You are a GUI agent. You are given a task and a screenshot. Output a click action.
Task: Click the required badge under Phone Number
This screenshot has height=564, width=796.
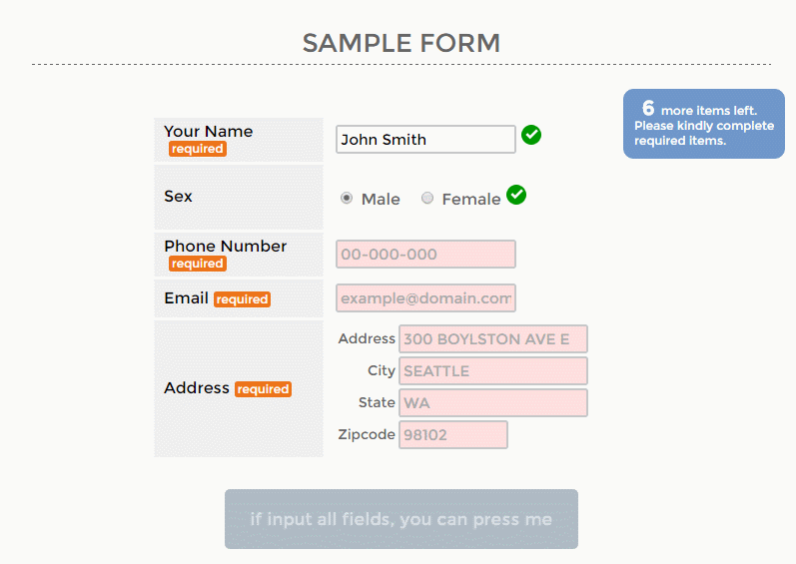click(198, 264)
